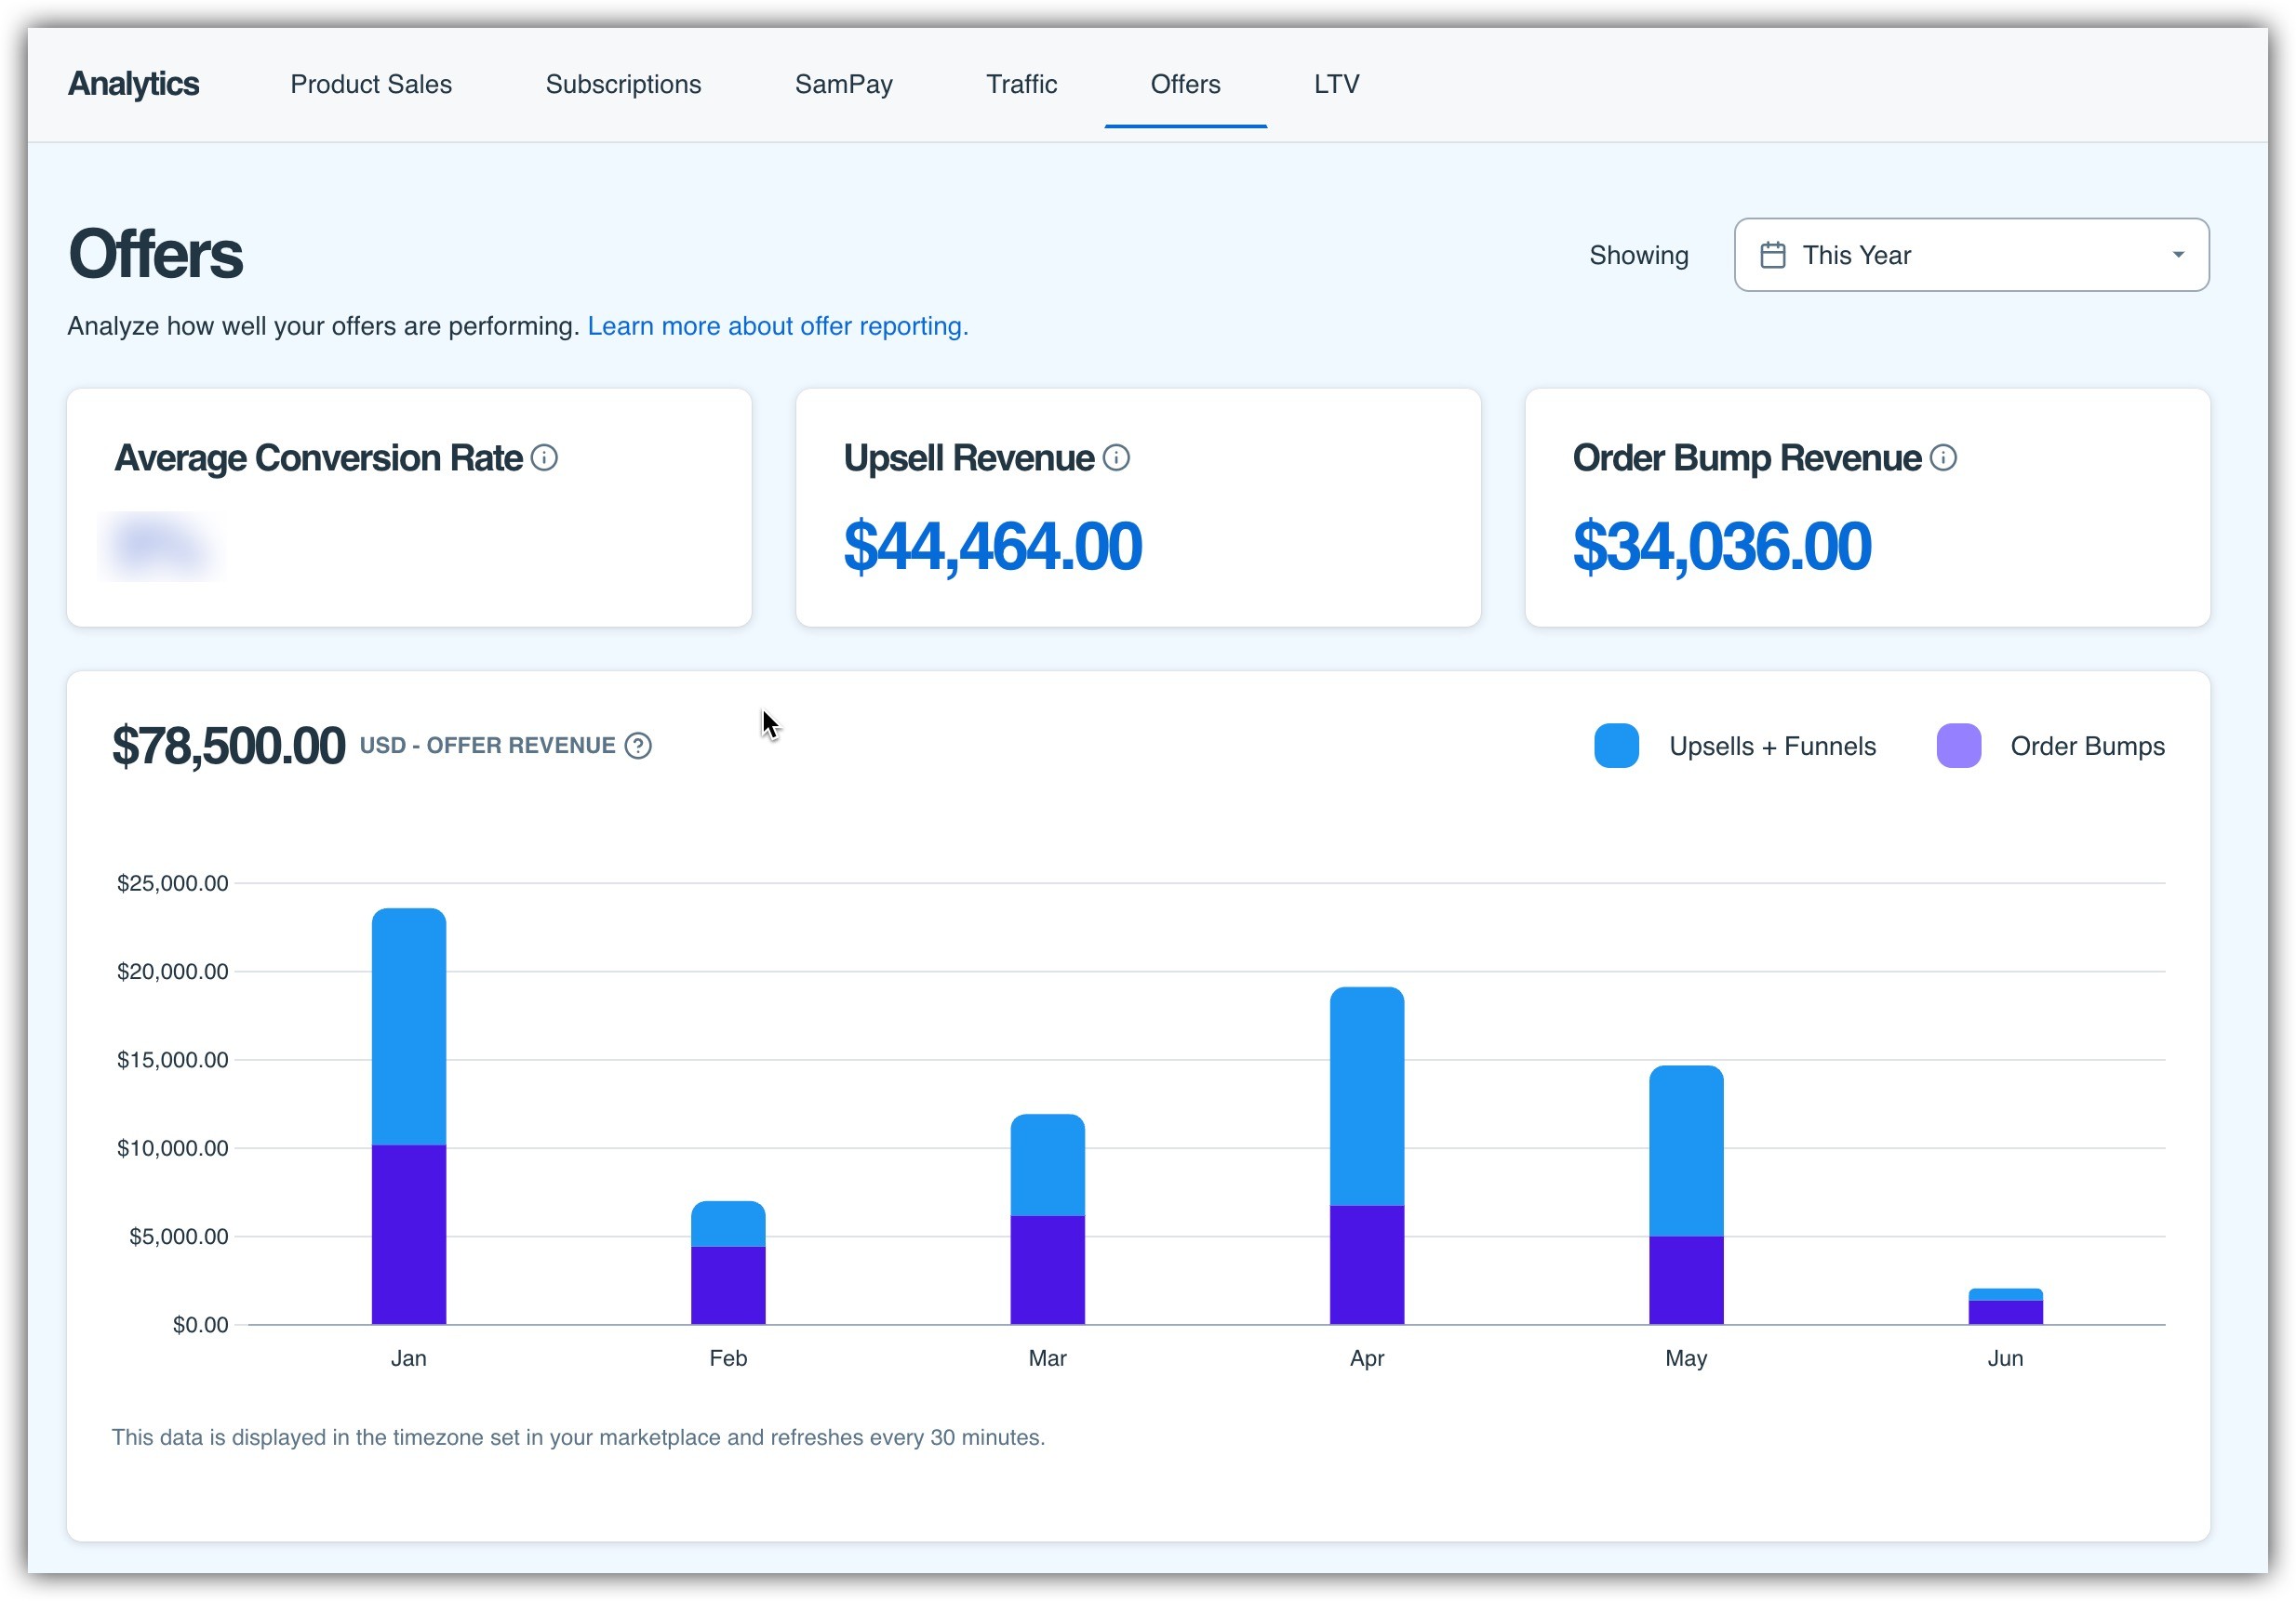Open Learn more about offer reporting link
The image size is (2296, 1601).
(x=777, y=325)
